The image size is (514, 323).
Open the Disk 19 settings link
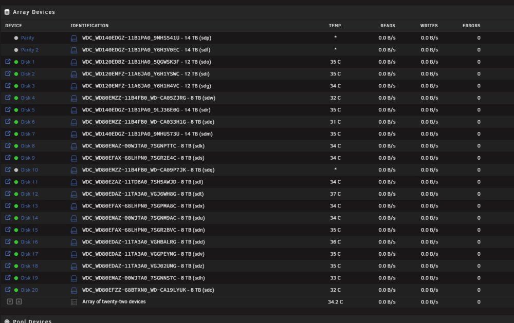[29, 278]
